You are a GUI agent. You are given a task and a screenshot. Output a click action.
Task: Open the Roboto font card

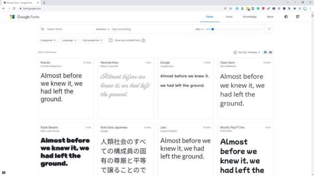click(66, 88)
